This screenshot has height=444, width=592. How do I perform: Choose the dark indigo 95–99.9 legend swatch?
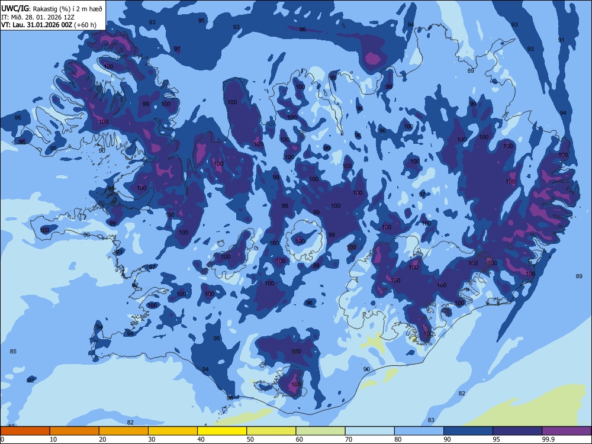tap(517, 431)
